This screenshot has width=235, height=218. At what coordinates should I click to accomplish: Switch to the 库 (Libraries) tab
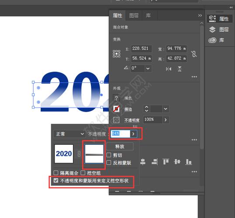[148, 15]
